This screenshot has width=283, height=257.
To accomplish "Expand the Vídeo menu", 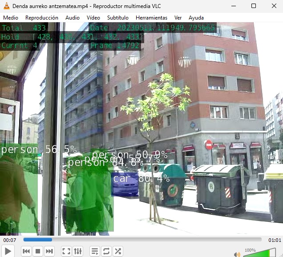I will (93, 18).
